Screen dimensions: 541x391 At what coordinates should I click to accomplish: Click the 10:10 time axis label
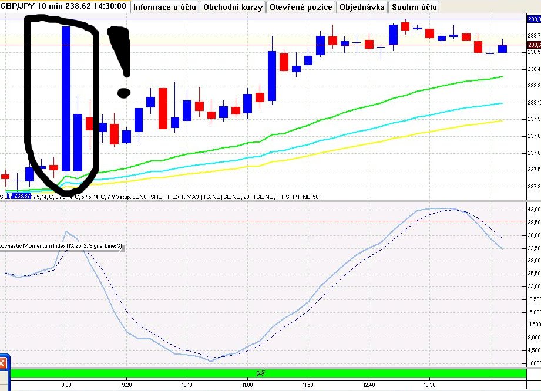click(187, 385)
